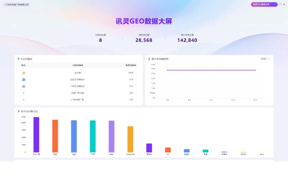The width and height of the screenshot is (288, 179).
Task: Click the keyword name in the 326 row
Action: (x=77, y=100)
